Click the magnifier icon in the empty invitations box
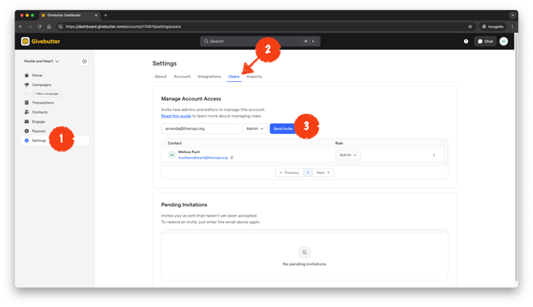Screen dimensions: 533x307 click(304, 252)
